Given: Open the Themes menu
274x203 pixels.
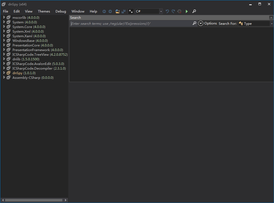Looking at the screenshot, I should tap(44, 11).
